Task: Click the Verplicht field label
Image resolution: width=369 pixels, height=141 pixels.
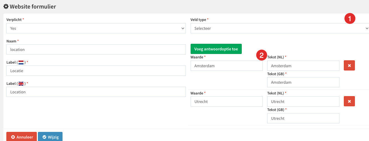Action: point(14,20)
